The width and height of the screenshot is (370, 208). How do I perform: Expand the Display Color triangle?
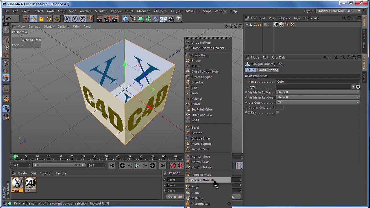pyautogui.click(x=274, y=107)
